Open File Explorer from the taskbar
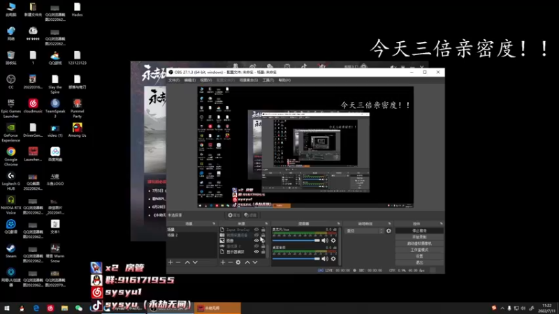 (64, 308)
